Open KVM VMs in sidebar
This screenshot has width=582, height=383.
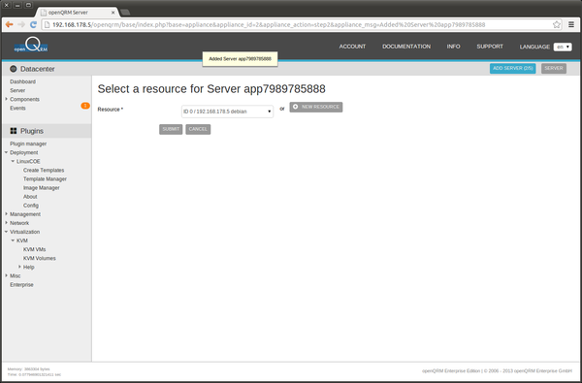point(35,250)
